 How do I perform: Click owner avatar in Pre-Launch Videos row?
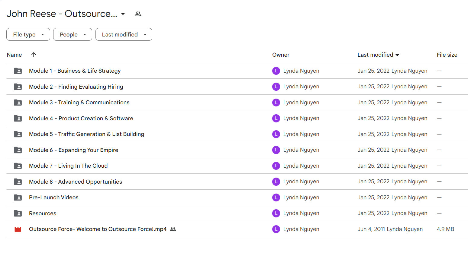tap(276, 198)
